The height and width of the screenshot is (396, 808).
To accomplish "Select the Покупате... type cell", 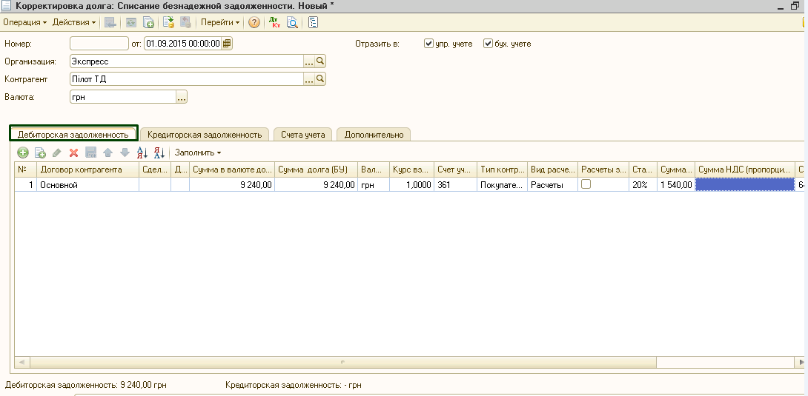I will click(503, 184).
